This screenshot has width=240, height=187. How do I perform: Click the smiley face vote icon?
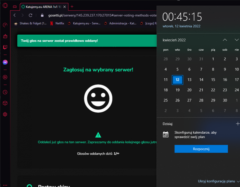pyautogui.click(x=98, y=98)
